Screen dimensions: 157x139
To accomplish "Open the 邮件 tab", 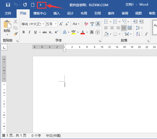I will click(111, 13).
